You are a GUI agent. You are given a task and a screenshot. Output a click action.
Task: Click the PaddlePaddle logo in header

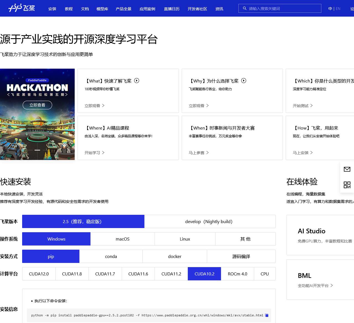click(22, 8)
